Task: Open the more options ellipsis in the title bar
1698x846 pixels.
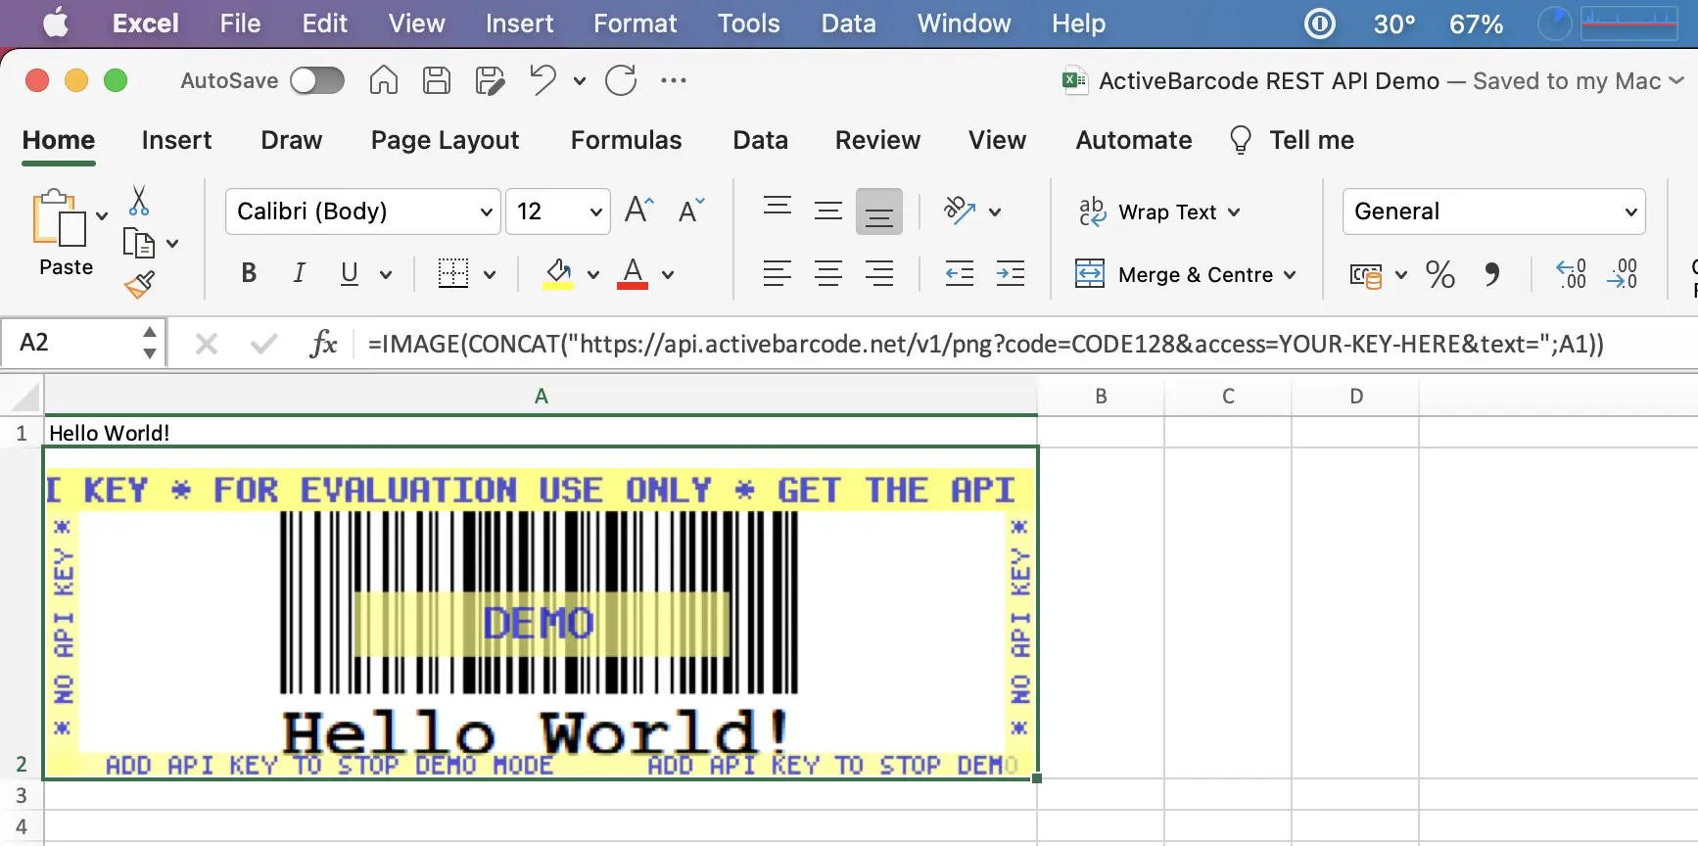Action: (x=674, y=80)
